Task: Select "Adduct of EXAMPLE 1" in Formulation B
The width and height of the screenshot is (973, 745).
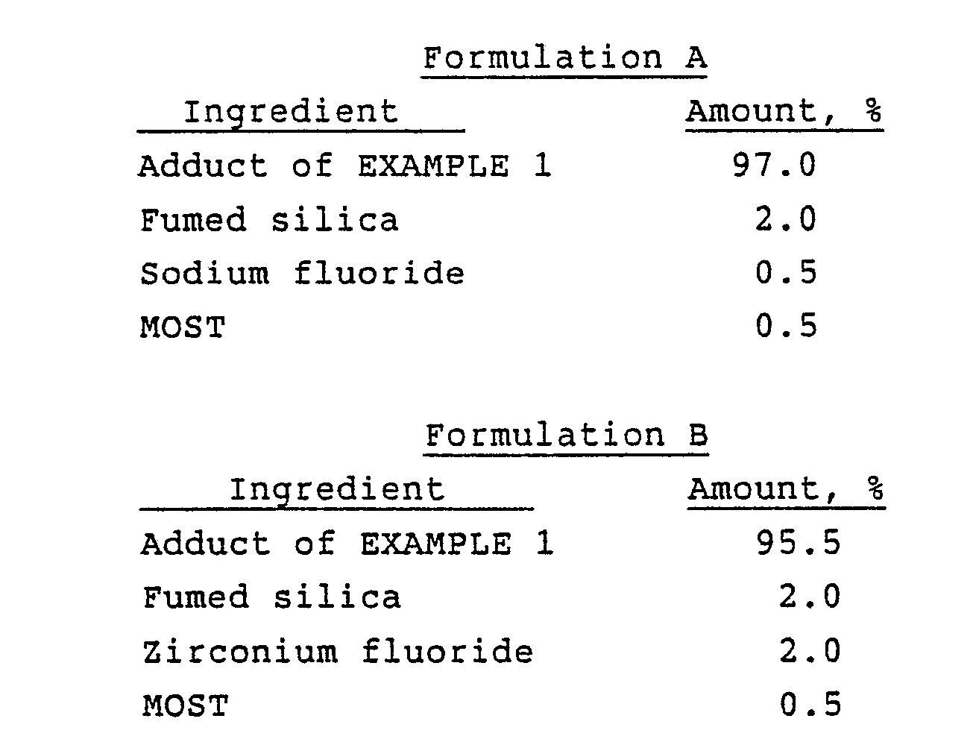Action: pyautogui.click(x=347, y=544)
